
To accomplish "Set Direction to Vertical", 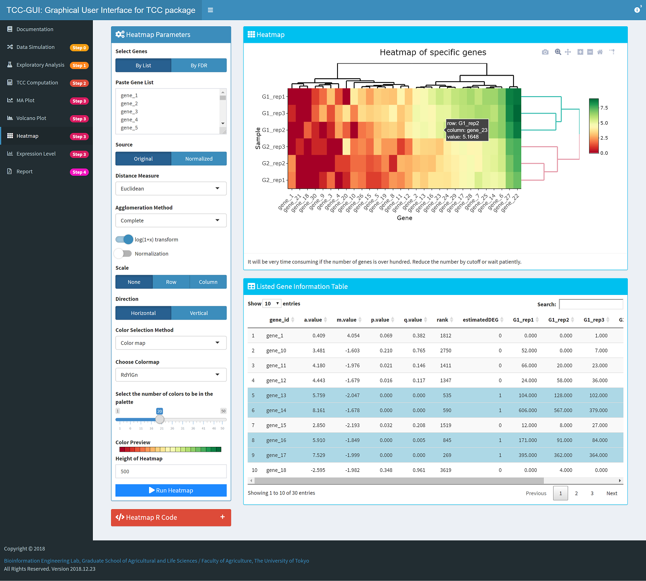I will [x=199, y=313].
